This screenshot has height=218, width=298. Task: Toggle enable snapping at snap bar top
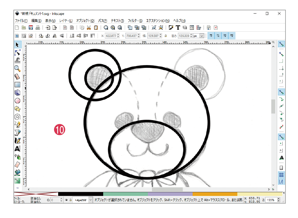(281, 44)
